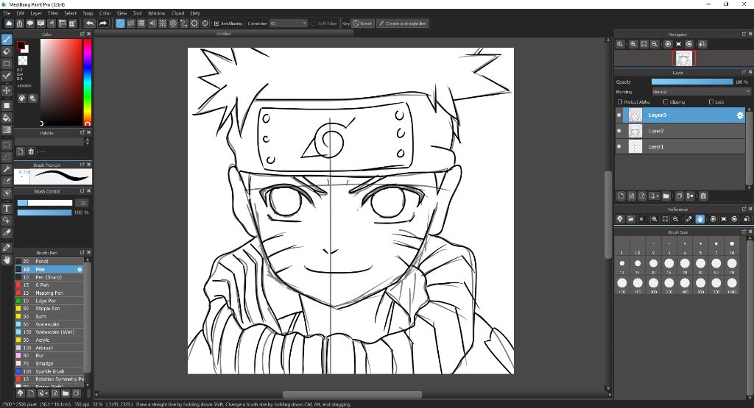Redo the last undone action

[103, 23]
